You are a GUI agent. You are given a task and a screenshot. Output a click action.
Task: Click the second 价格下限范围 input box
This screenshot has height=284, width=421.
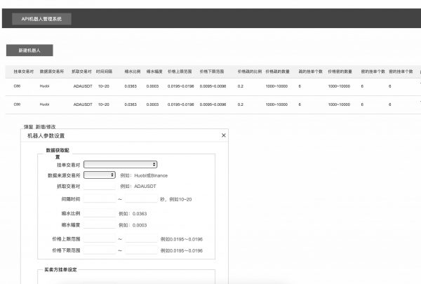[x=141, y=250]
